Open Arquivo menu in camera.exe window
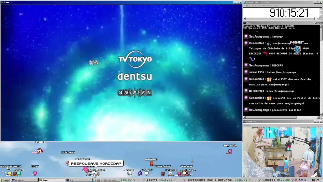Image resolution: width=323 pixels, height=182 pixels. click(248, 125)
